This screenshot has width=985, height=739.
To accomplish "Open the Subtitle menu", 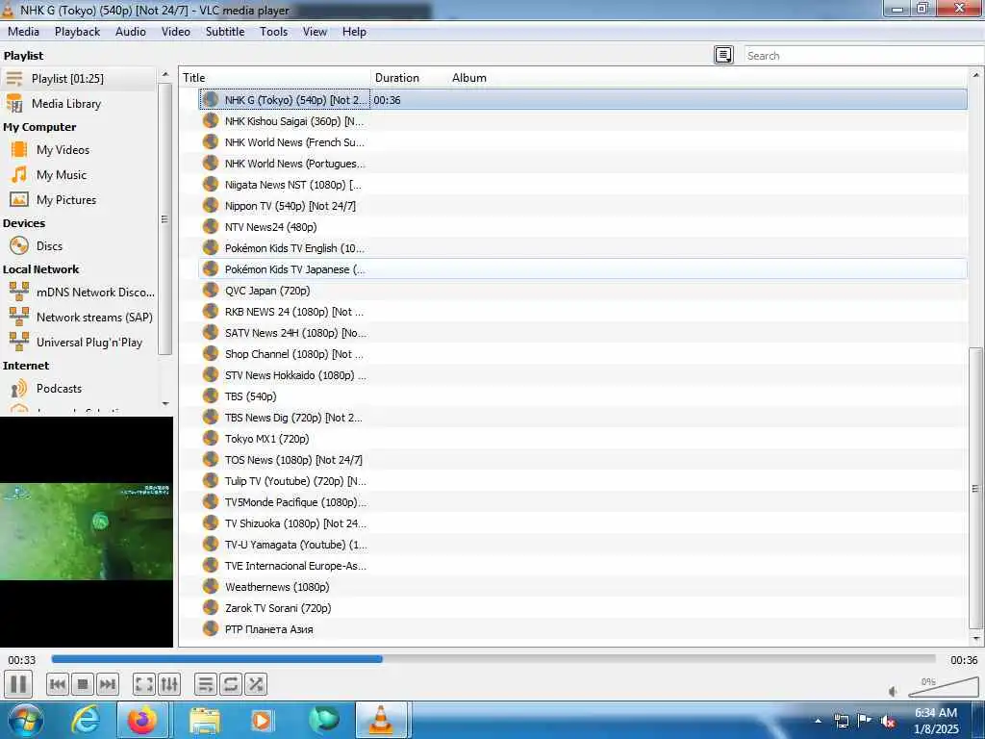I will pos(225,32).
